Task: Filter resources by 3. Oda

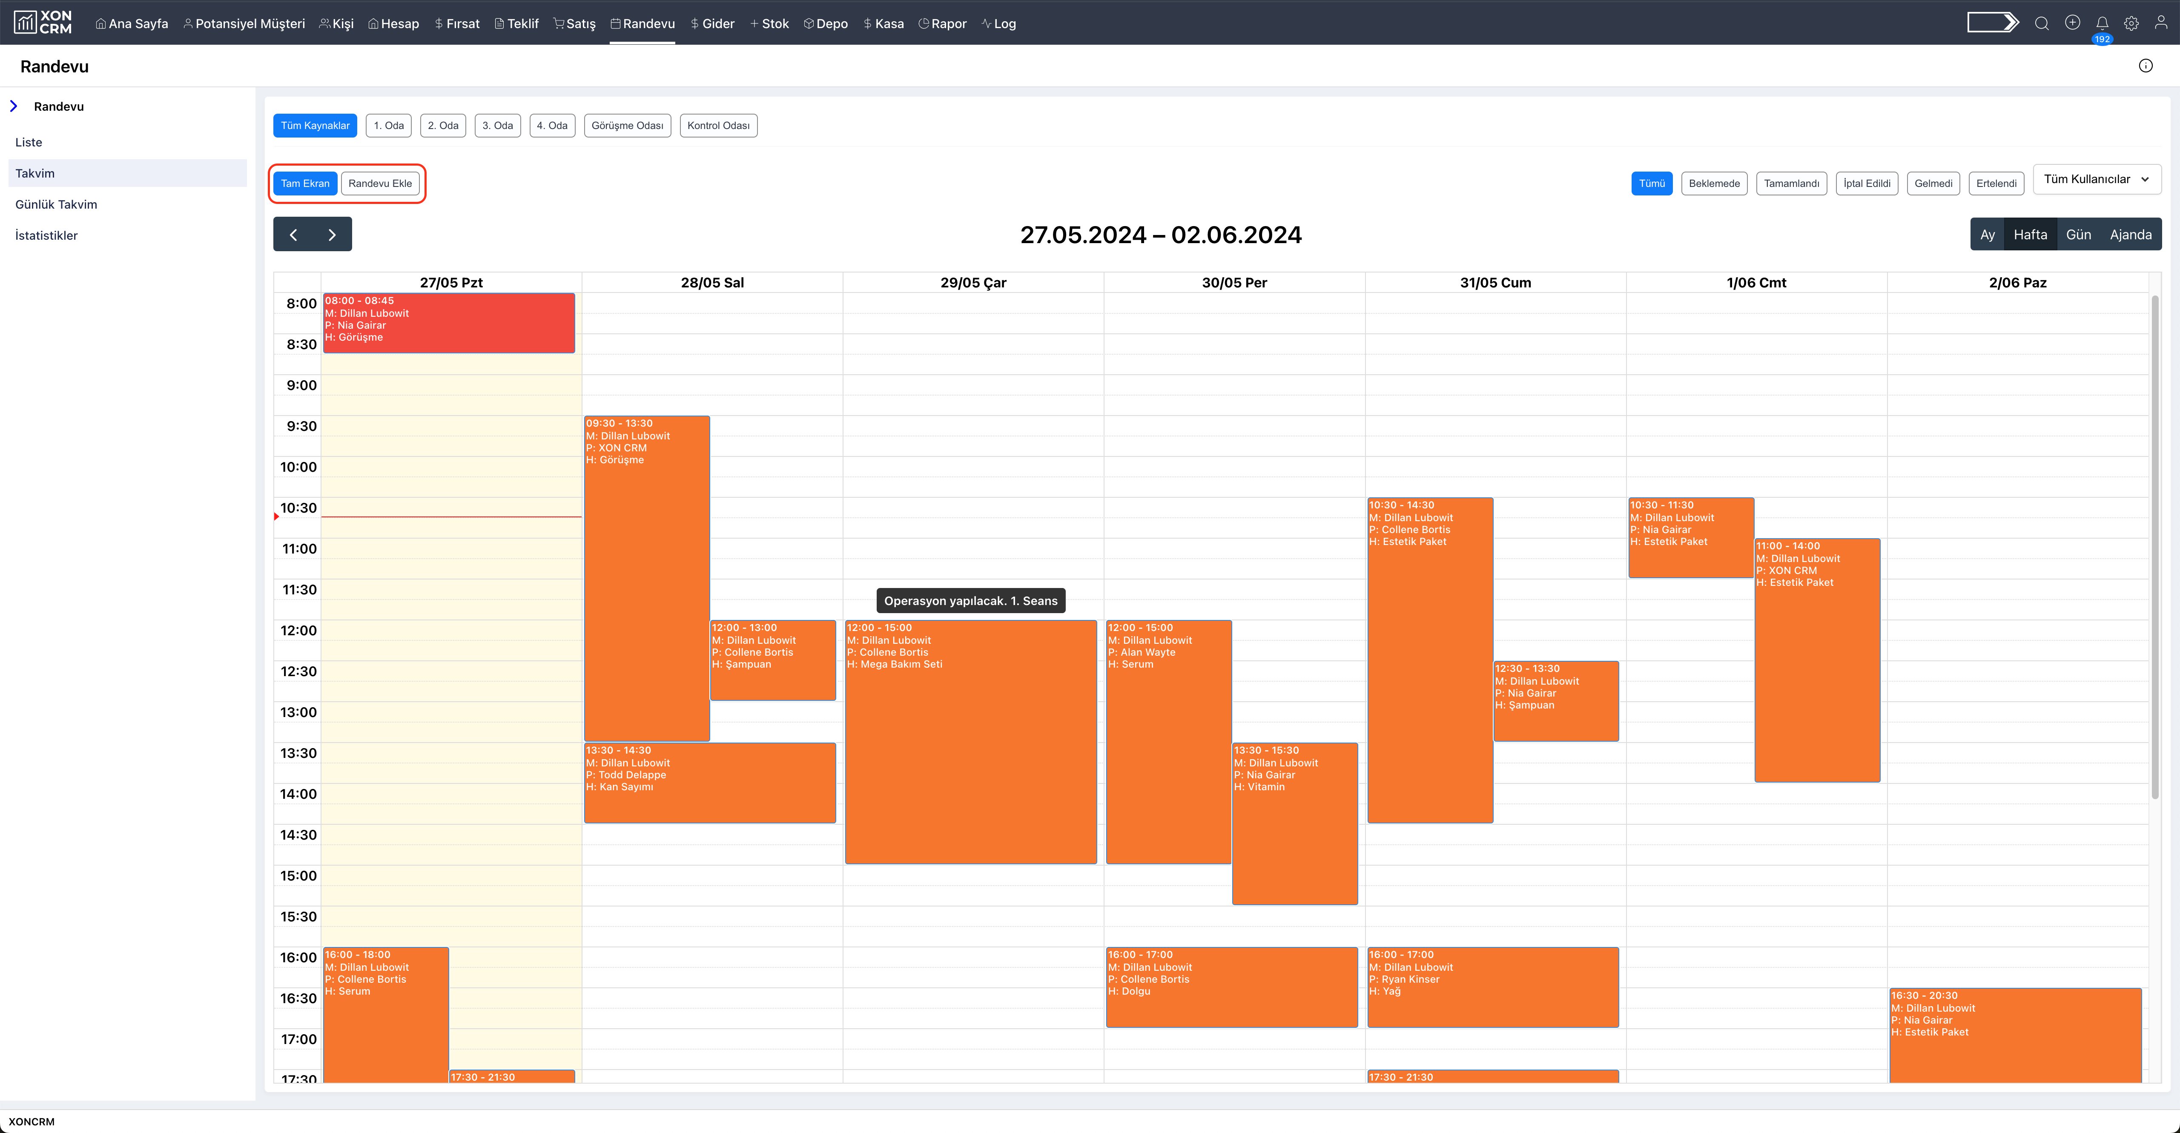Action: [498, 125]
